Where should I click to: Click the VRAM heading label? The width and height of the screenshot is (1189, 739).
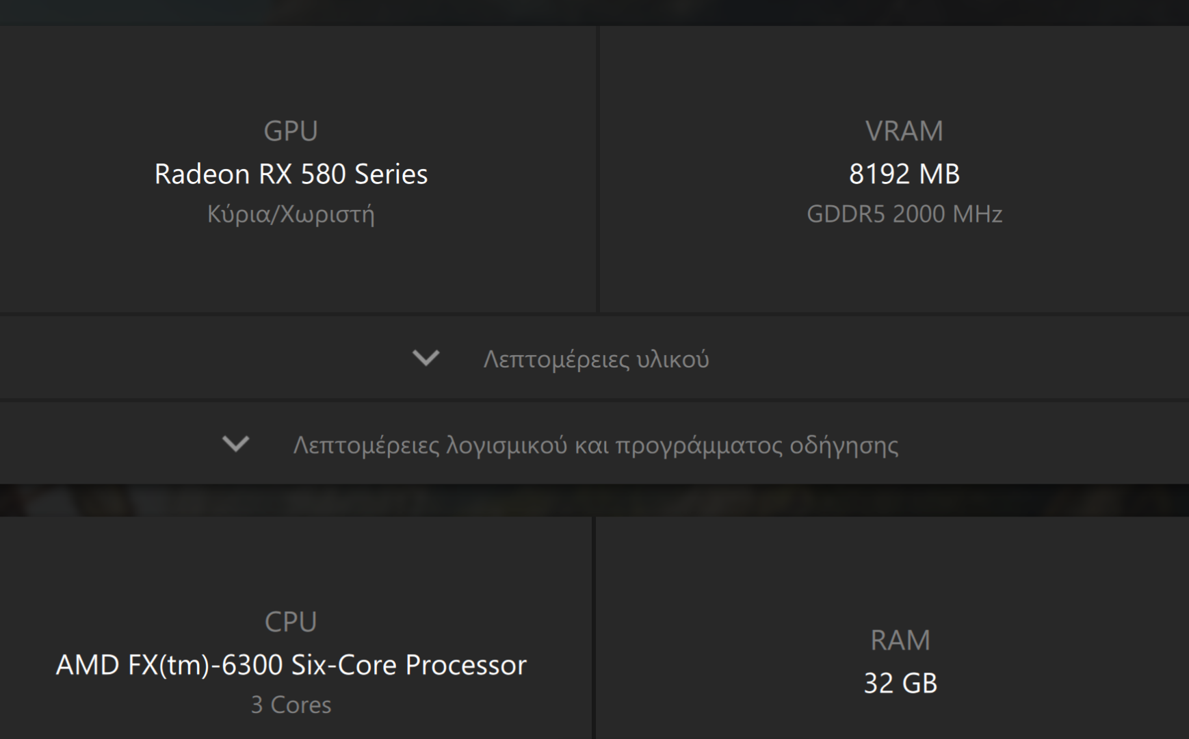pyautogui.click(x=904, y=131)
